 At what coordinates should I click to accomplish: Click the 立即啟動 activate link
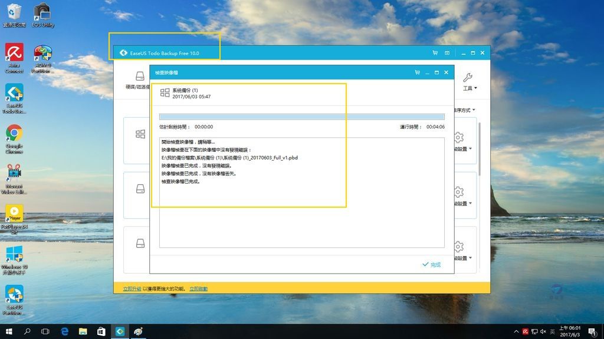pyautogui.click(x=198, y=288)
